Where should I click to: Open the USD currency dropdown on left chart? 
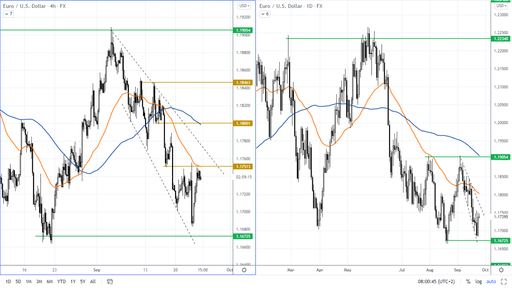[x=244, y=6]
